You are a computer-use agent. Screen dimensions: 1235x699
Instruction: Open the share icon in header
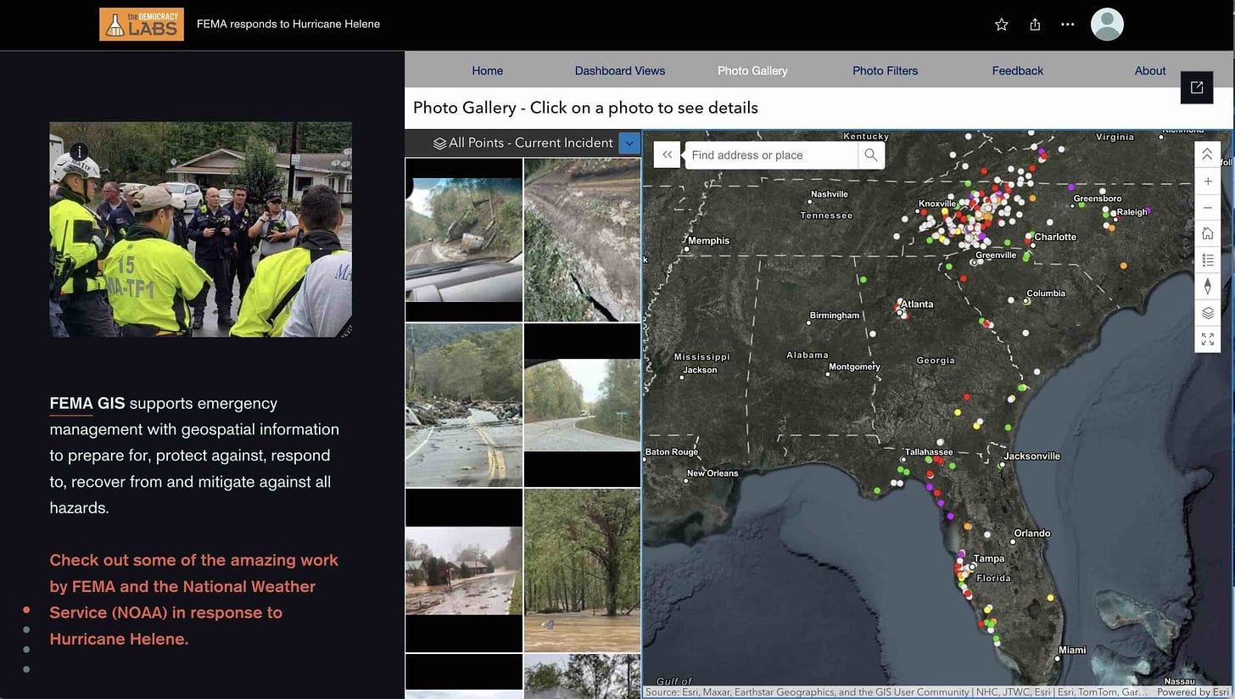coord(1035,25)
